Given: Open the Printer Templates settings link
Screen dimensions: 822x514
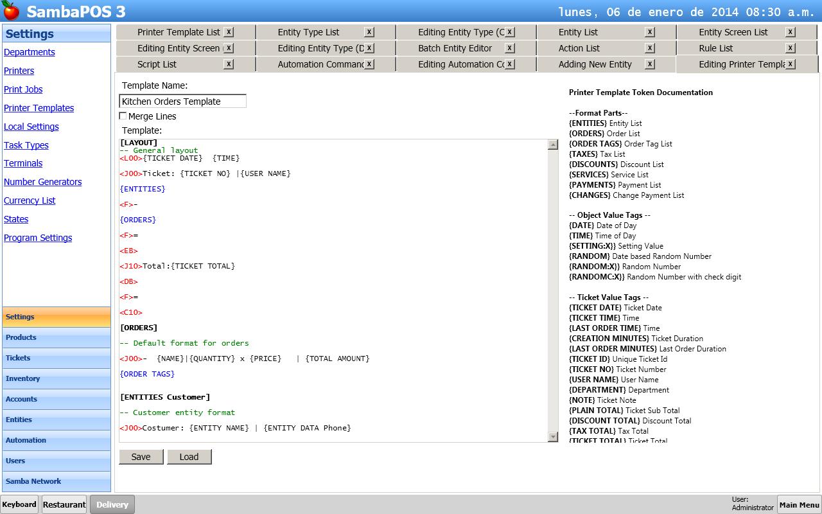Looking at the screenshot, I should [39, 108].
